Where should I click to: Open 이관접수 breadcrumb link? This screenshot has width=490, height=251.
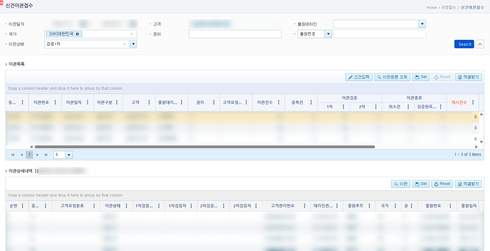click(x=449, y=7)
